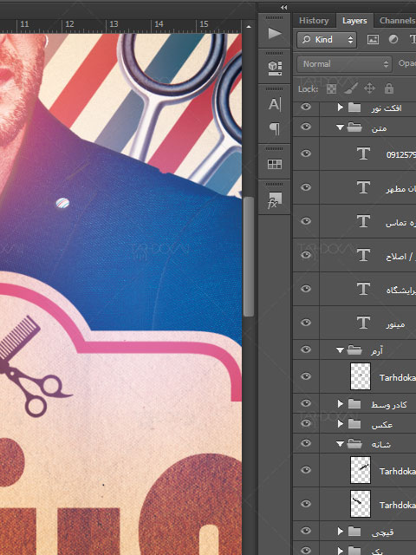Open the Swatches grid panel icon
This screenshot has width=416, height=555.
pos(275,164)
